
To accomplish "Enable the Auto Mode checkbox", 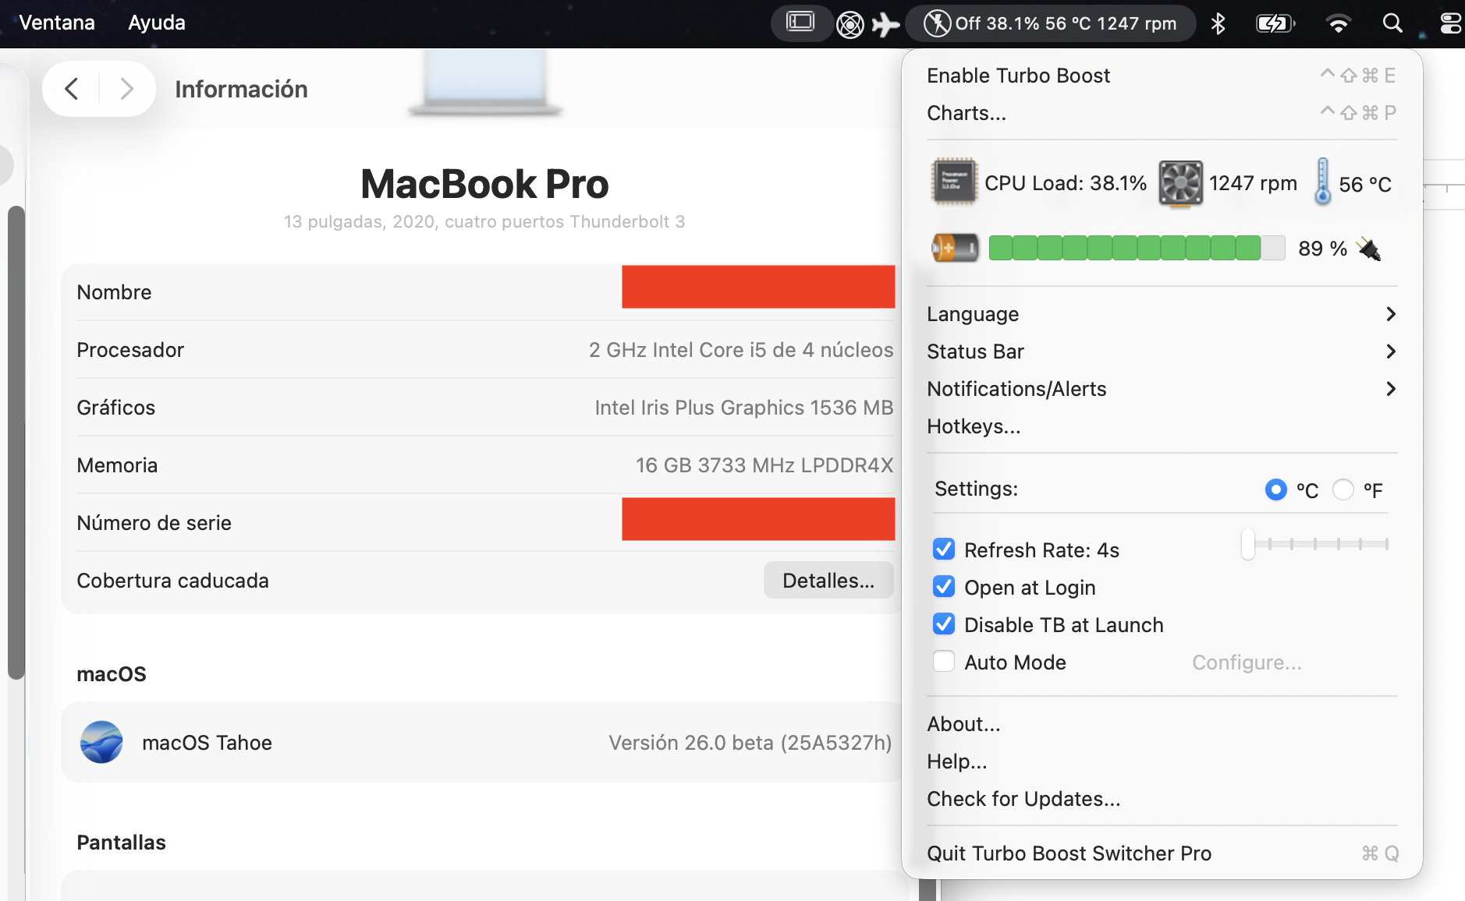I will [x=944, y=662].
